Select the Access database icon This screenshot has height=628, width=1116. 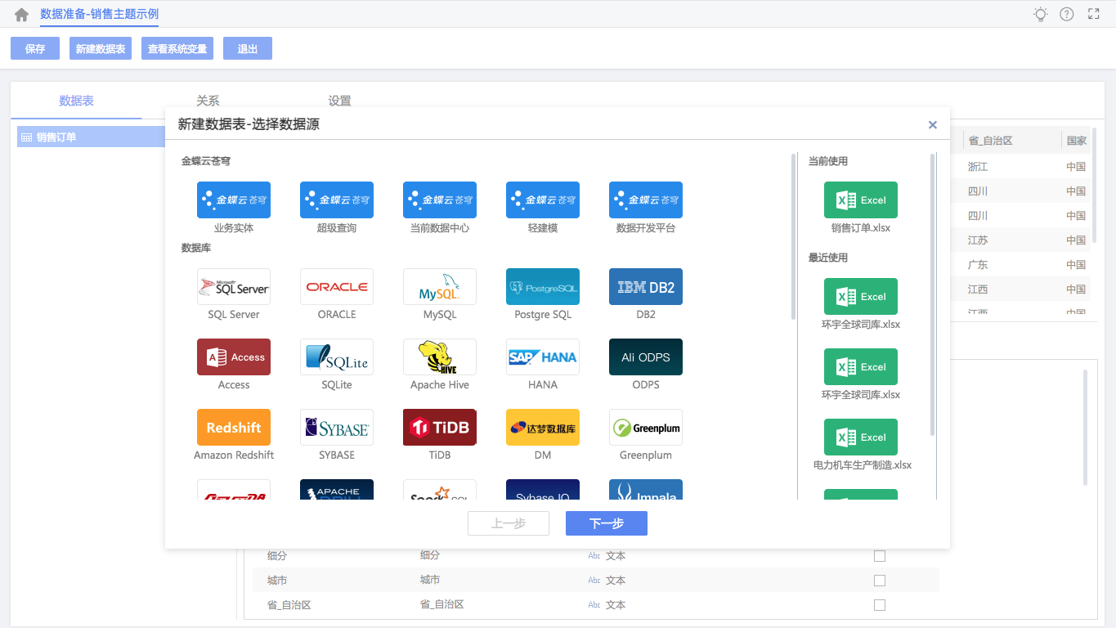234,357
